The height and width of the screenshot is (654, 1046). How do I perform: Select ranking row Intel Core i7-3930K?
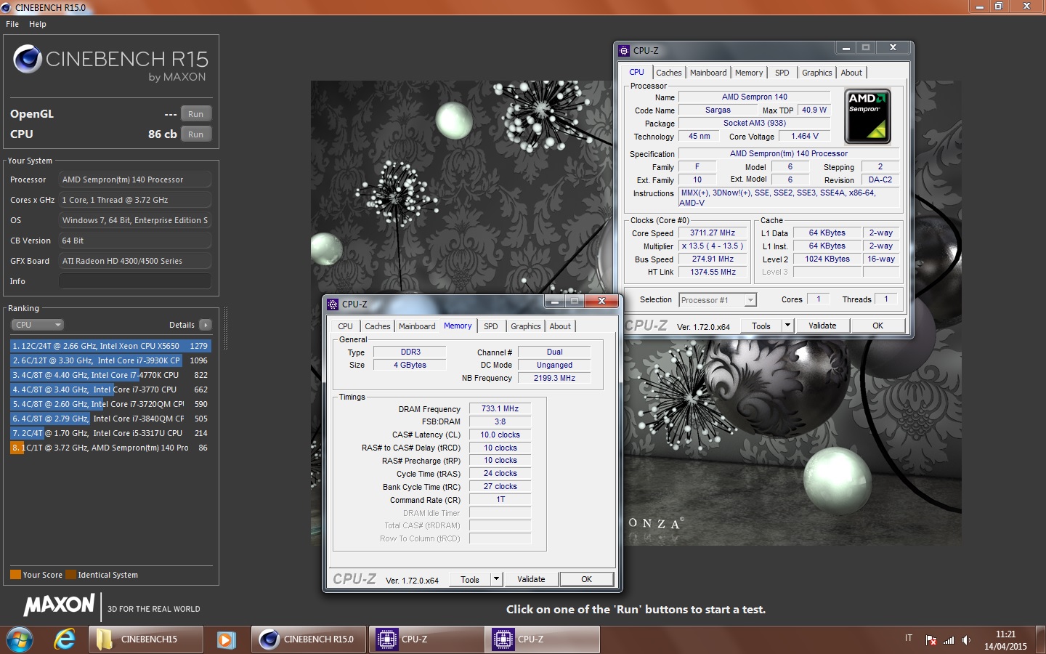(110, 360)
